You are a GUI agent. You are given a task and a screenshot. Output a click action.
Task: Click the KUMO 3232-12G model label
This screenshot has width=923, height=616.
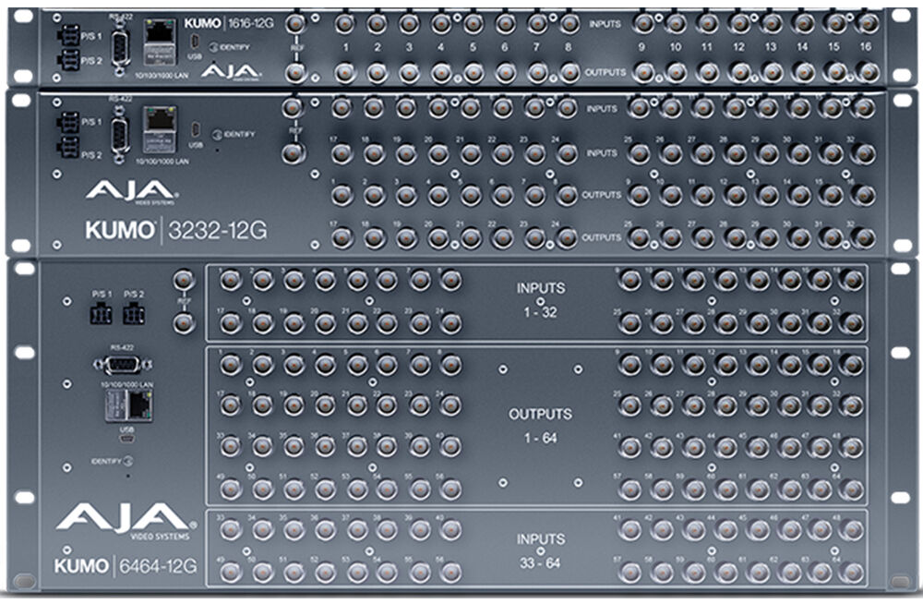(x=176, y=230)
